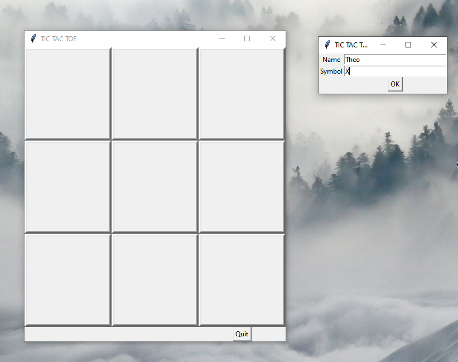Focus the Symbol input field
Screen dimensions: 458x362
click(x=395, y=71)
